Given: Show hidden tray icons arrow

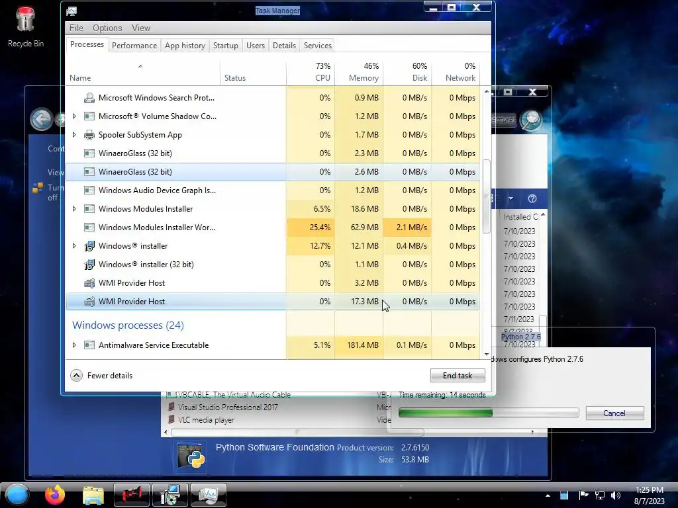Looking at the screenshot, I should (548, 495).
